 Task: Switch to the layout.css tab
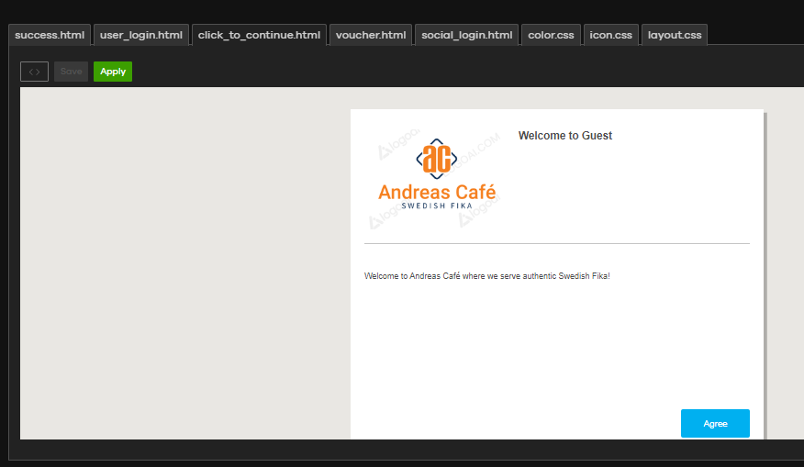click(674, 36)
